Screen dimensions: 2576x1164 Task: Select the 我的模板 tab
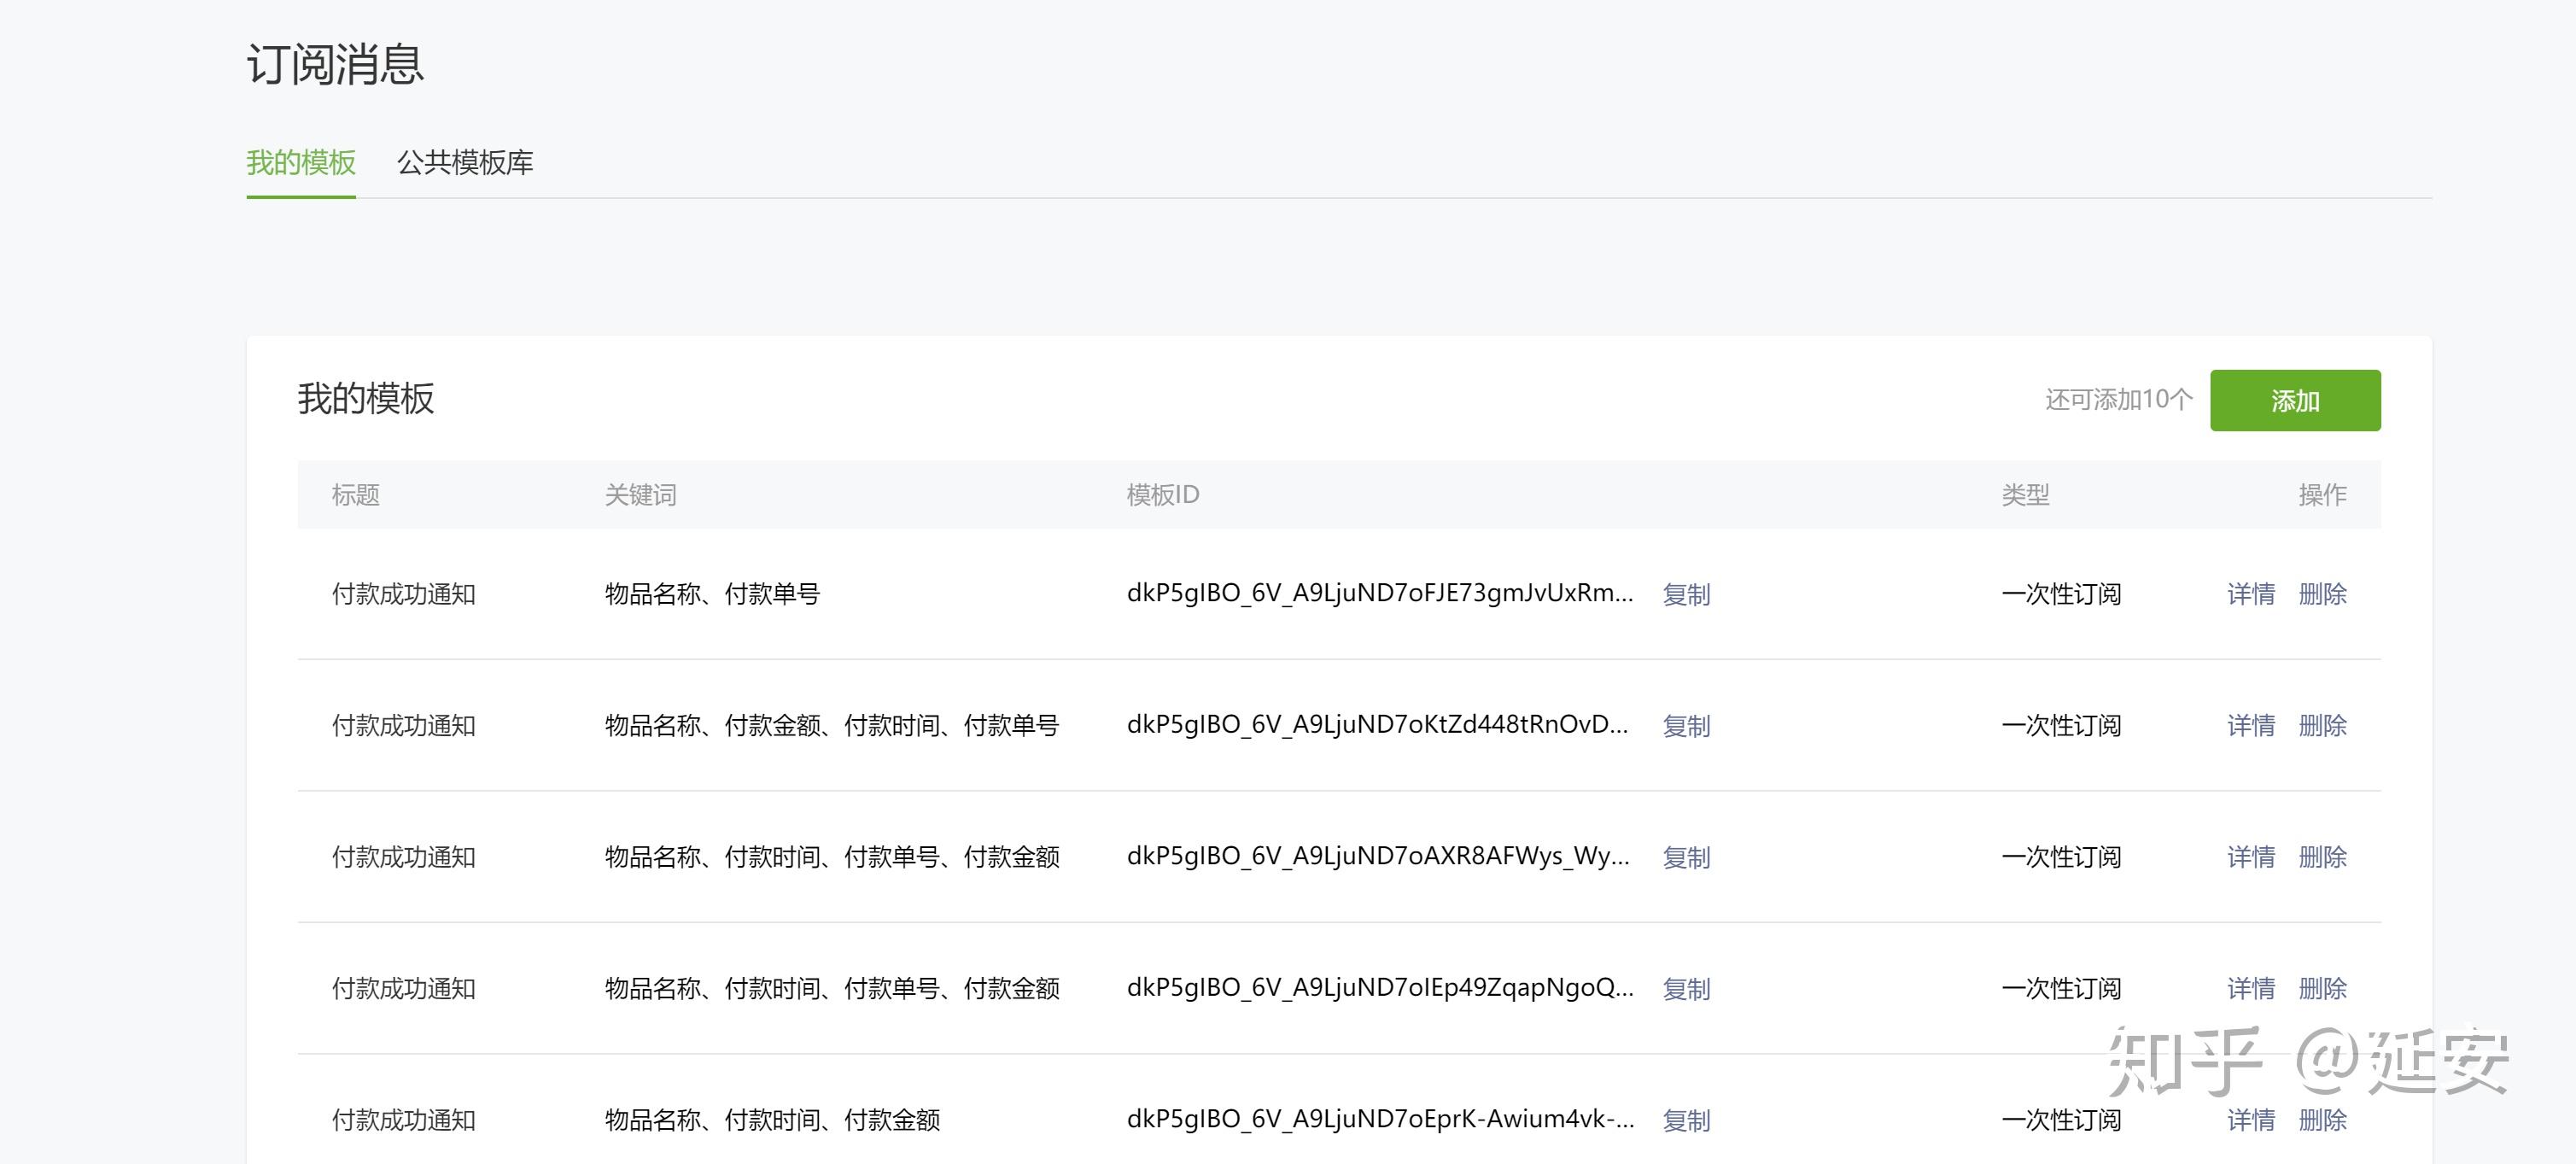coord(301,162)
